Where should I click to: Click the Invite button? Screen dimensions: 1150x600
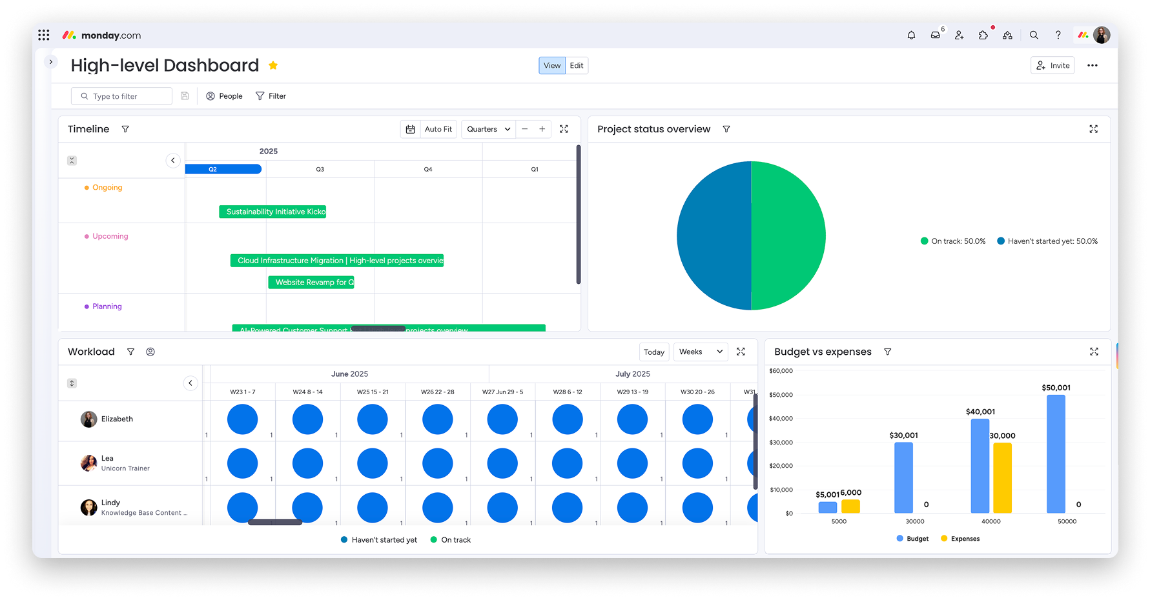coord(1052,65)
